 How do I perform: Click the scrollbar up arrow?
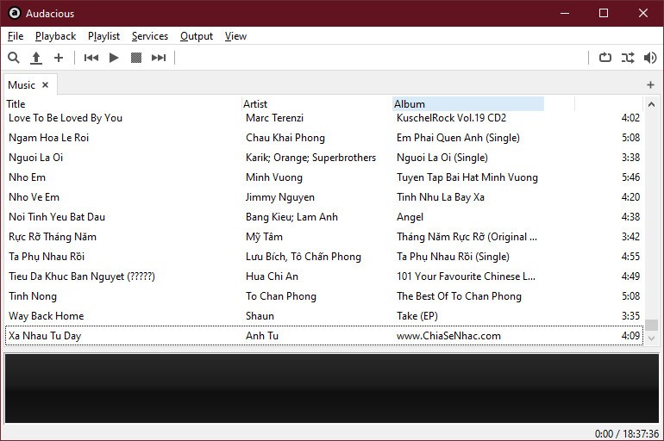[651, 104]
